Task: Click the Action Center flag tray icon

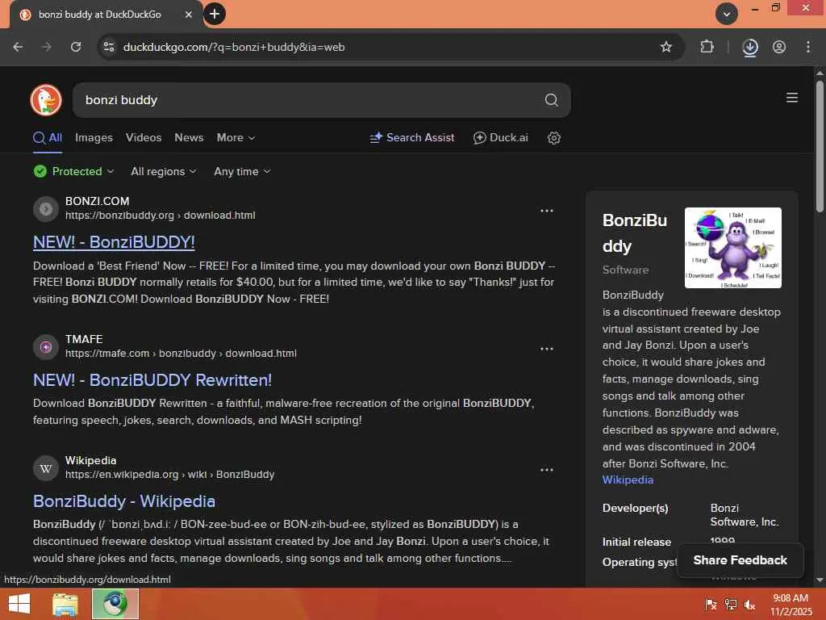Action: [711, 605]
